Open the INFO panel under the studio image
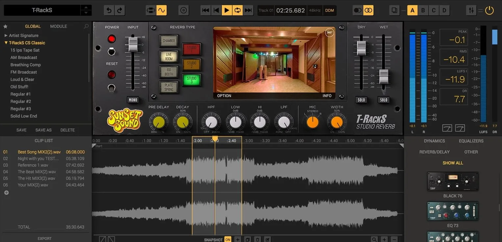This screenshot has height=242, width=502. [327, 96]
